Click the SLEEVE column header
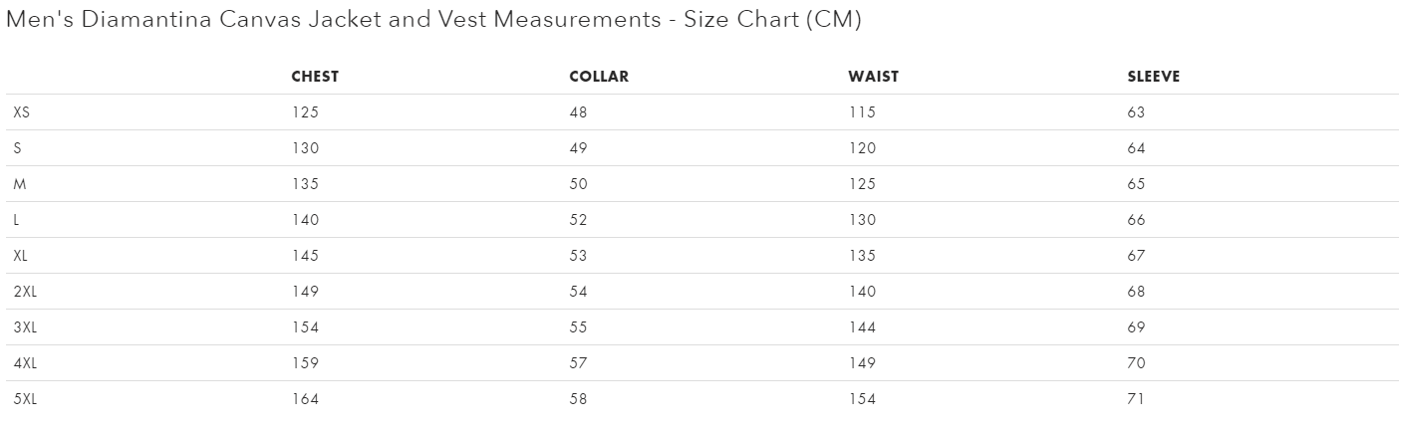1403x430 pixels. [1154, 77]
